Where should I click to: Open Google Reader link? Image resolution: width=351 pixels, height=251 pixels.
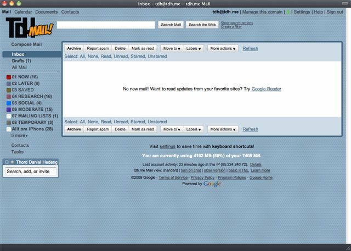(x=266, y=89)
